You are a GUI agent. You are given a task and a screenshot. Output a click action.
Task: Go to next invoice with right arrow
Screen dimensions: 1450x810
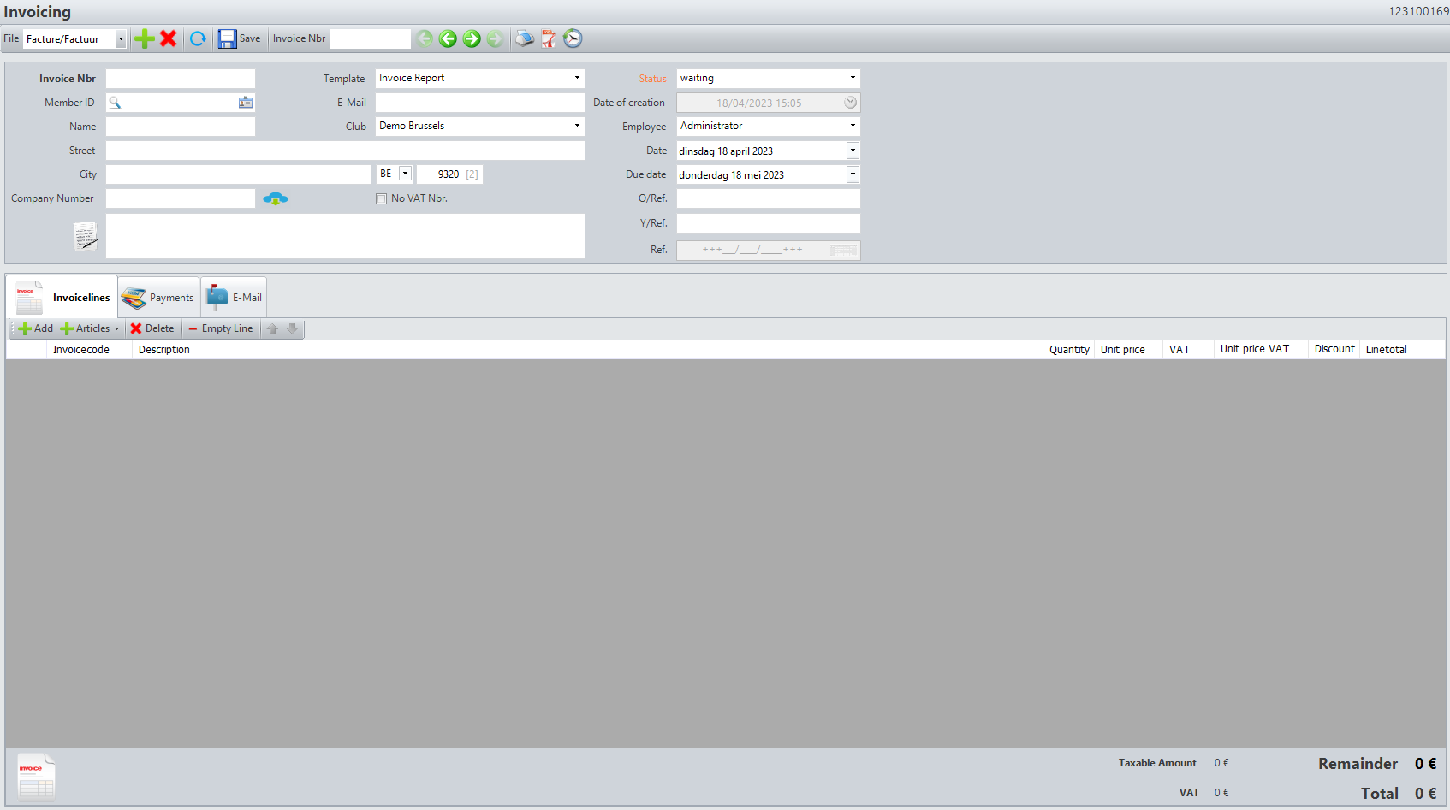(x=472, y=38)
